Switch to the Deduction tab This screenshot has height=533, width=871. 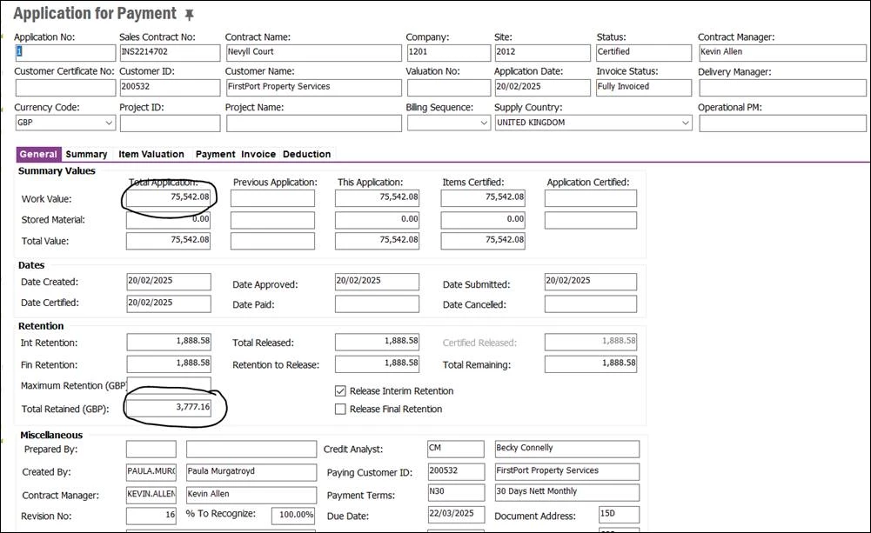pyautogui.click(x=306, y=155)
